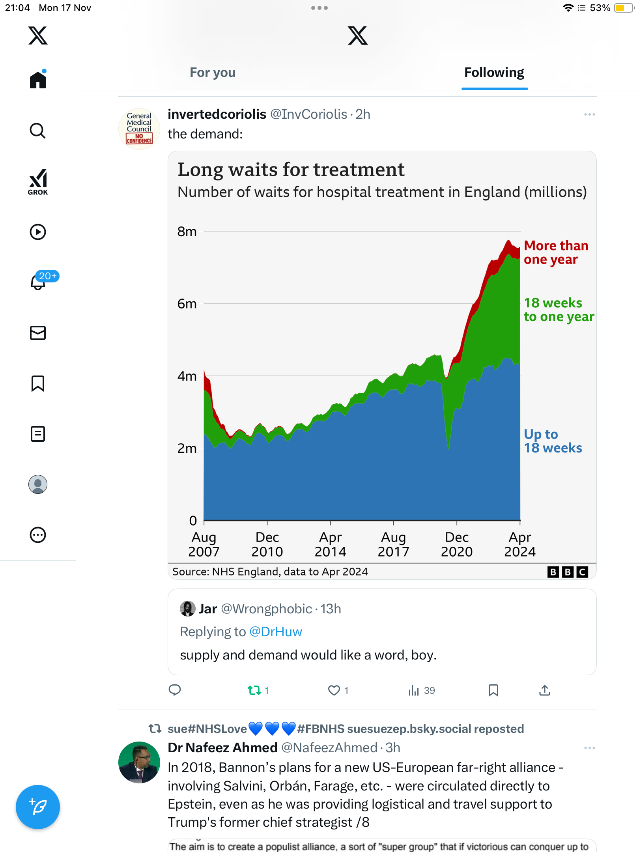Open Grok from the sidebar

tap(38, 182)
